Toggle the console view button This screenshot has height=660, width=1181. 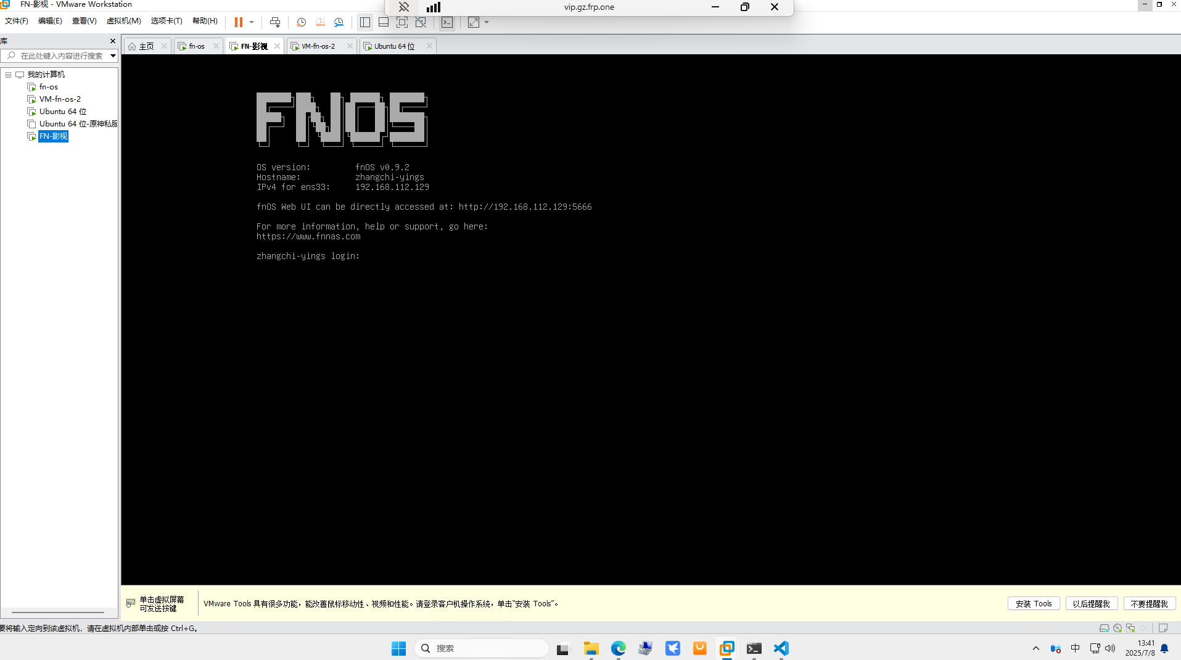(x=447, y=22)
